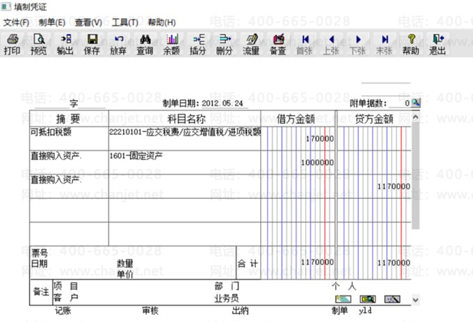Click the 输出 export icon

pyautogui.click(x=65, y=45)
